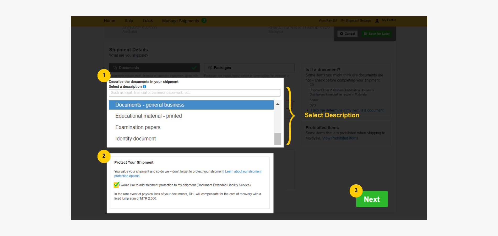Click the Cancel button

coord(347,34)
